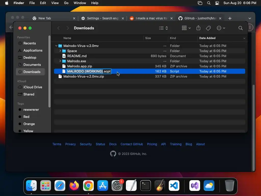Switch to 'I made a mac virus' tab
Viewport: 261px width, 196px height.
[x=151, y=18]
